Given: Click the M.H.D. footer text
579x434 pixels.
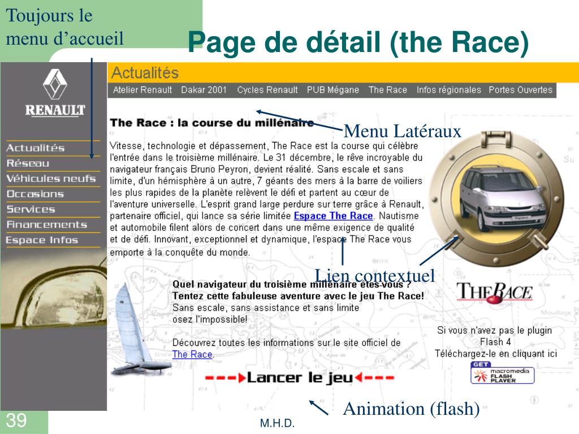Looking at the screenshot, I should (x=277, y=423).
